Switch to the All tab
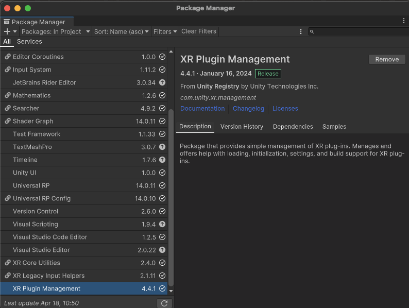Screen dimensions: 409x308 point(7,42)
